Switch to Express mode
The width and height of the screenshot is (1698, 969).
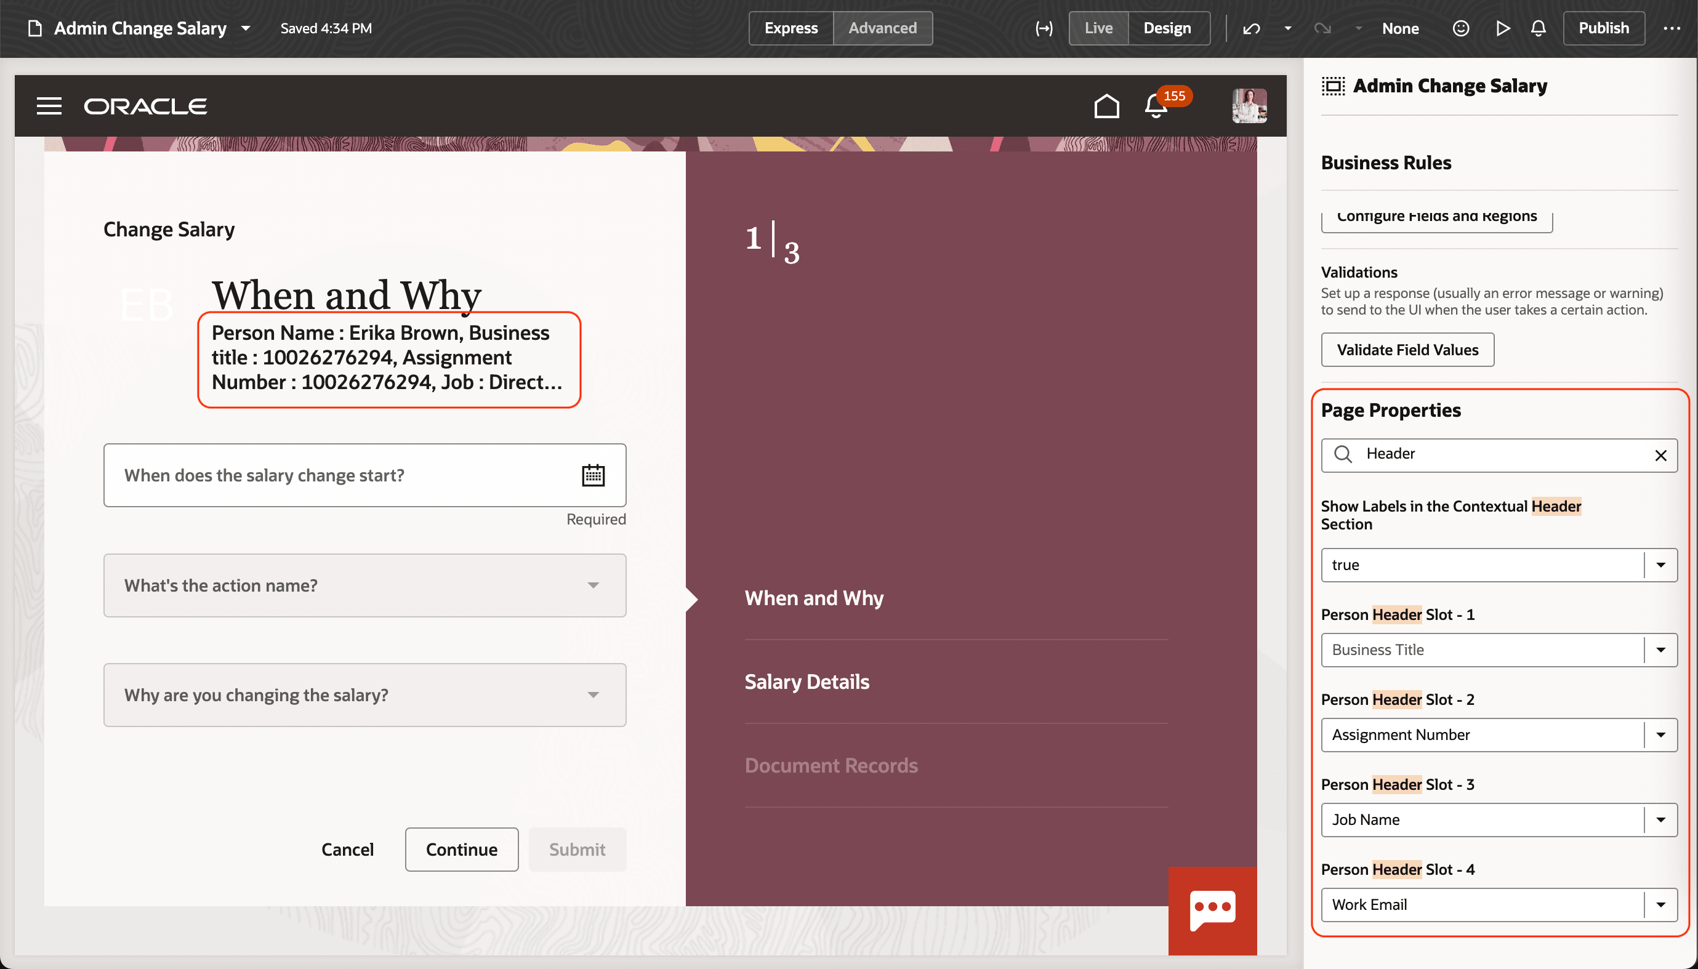(791, 28)
